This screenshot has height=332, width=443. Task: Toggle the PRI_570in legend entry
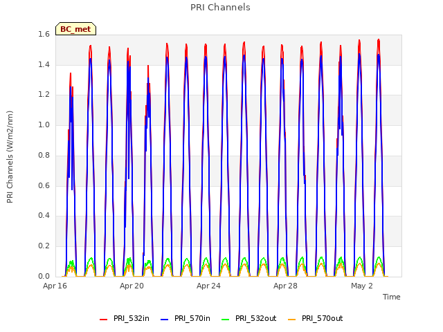[186, 318]
